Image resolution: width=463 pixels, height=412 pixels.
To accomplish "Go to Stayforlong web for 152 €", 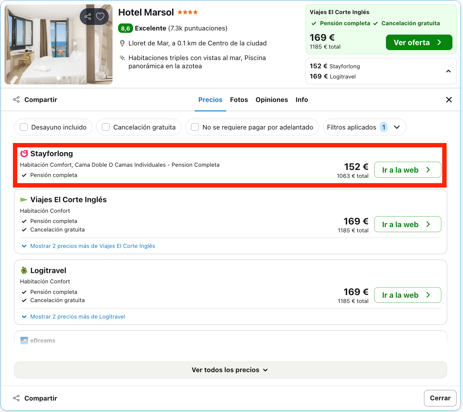I will click(408, 170).
